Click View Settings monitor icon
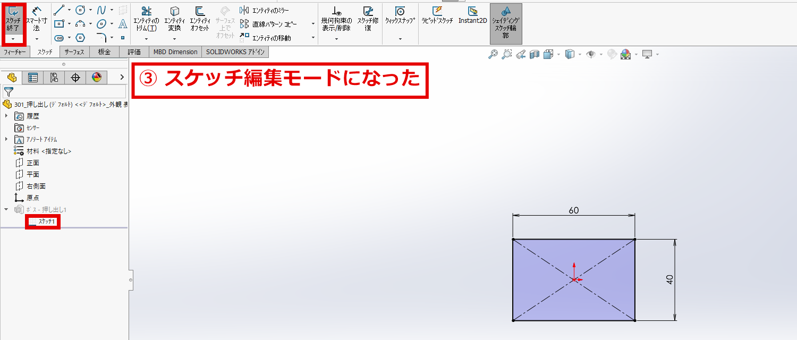This screenshot has height=340, width=797. click(647, 54)
